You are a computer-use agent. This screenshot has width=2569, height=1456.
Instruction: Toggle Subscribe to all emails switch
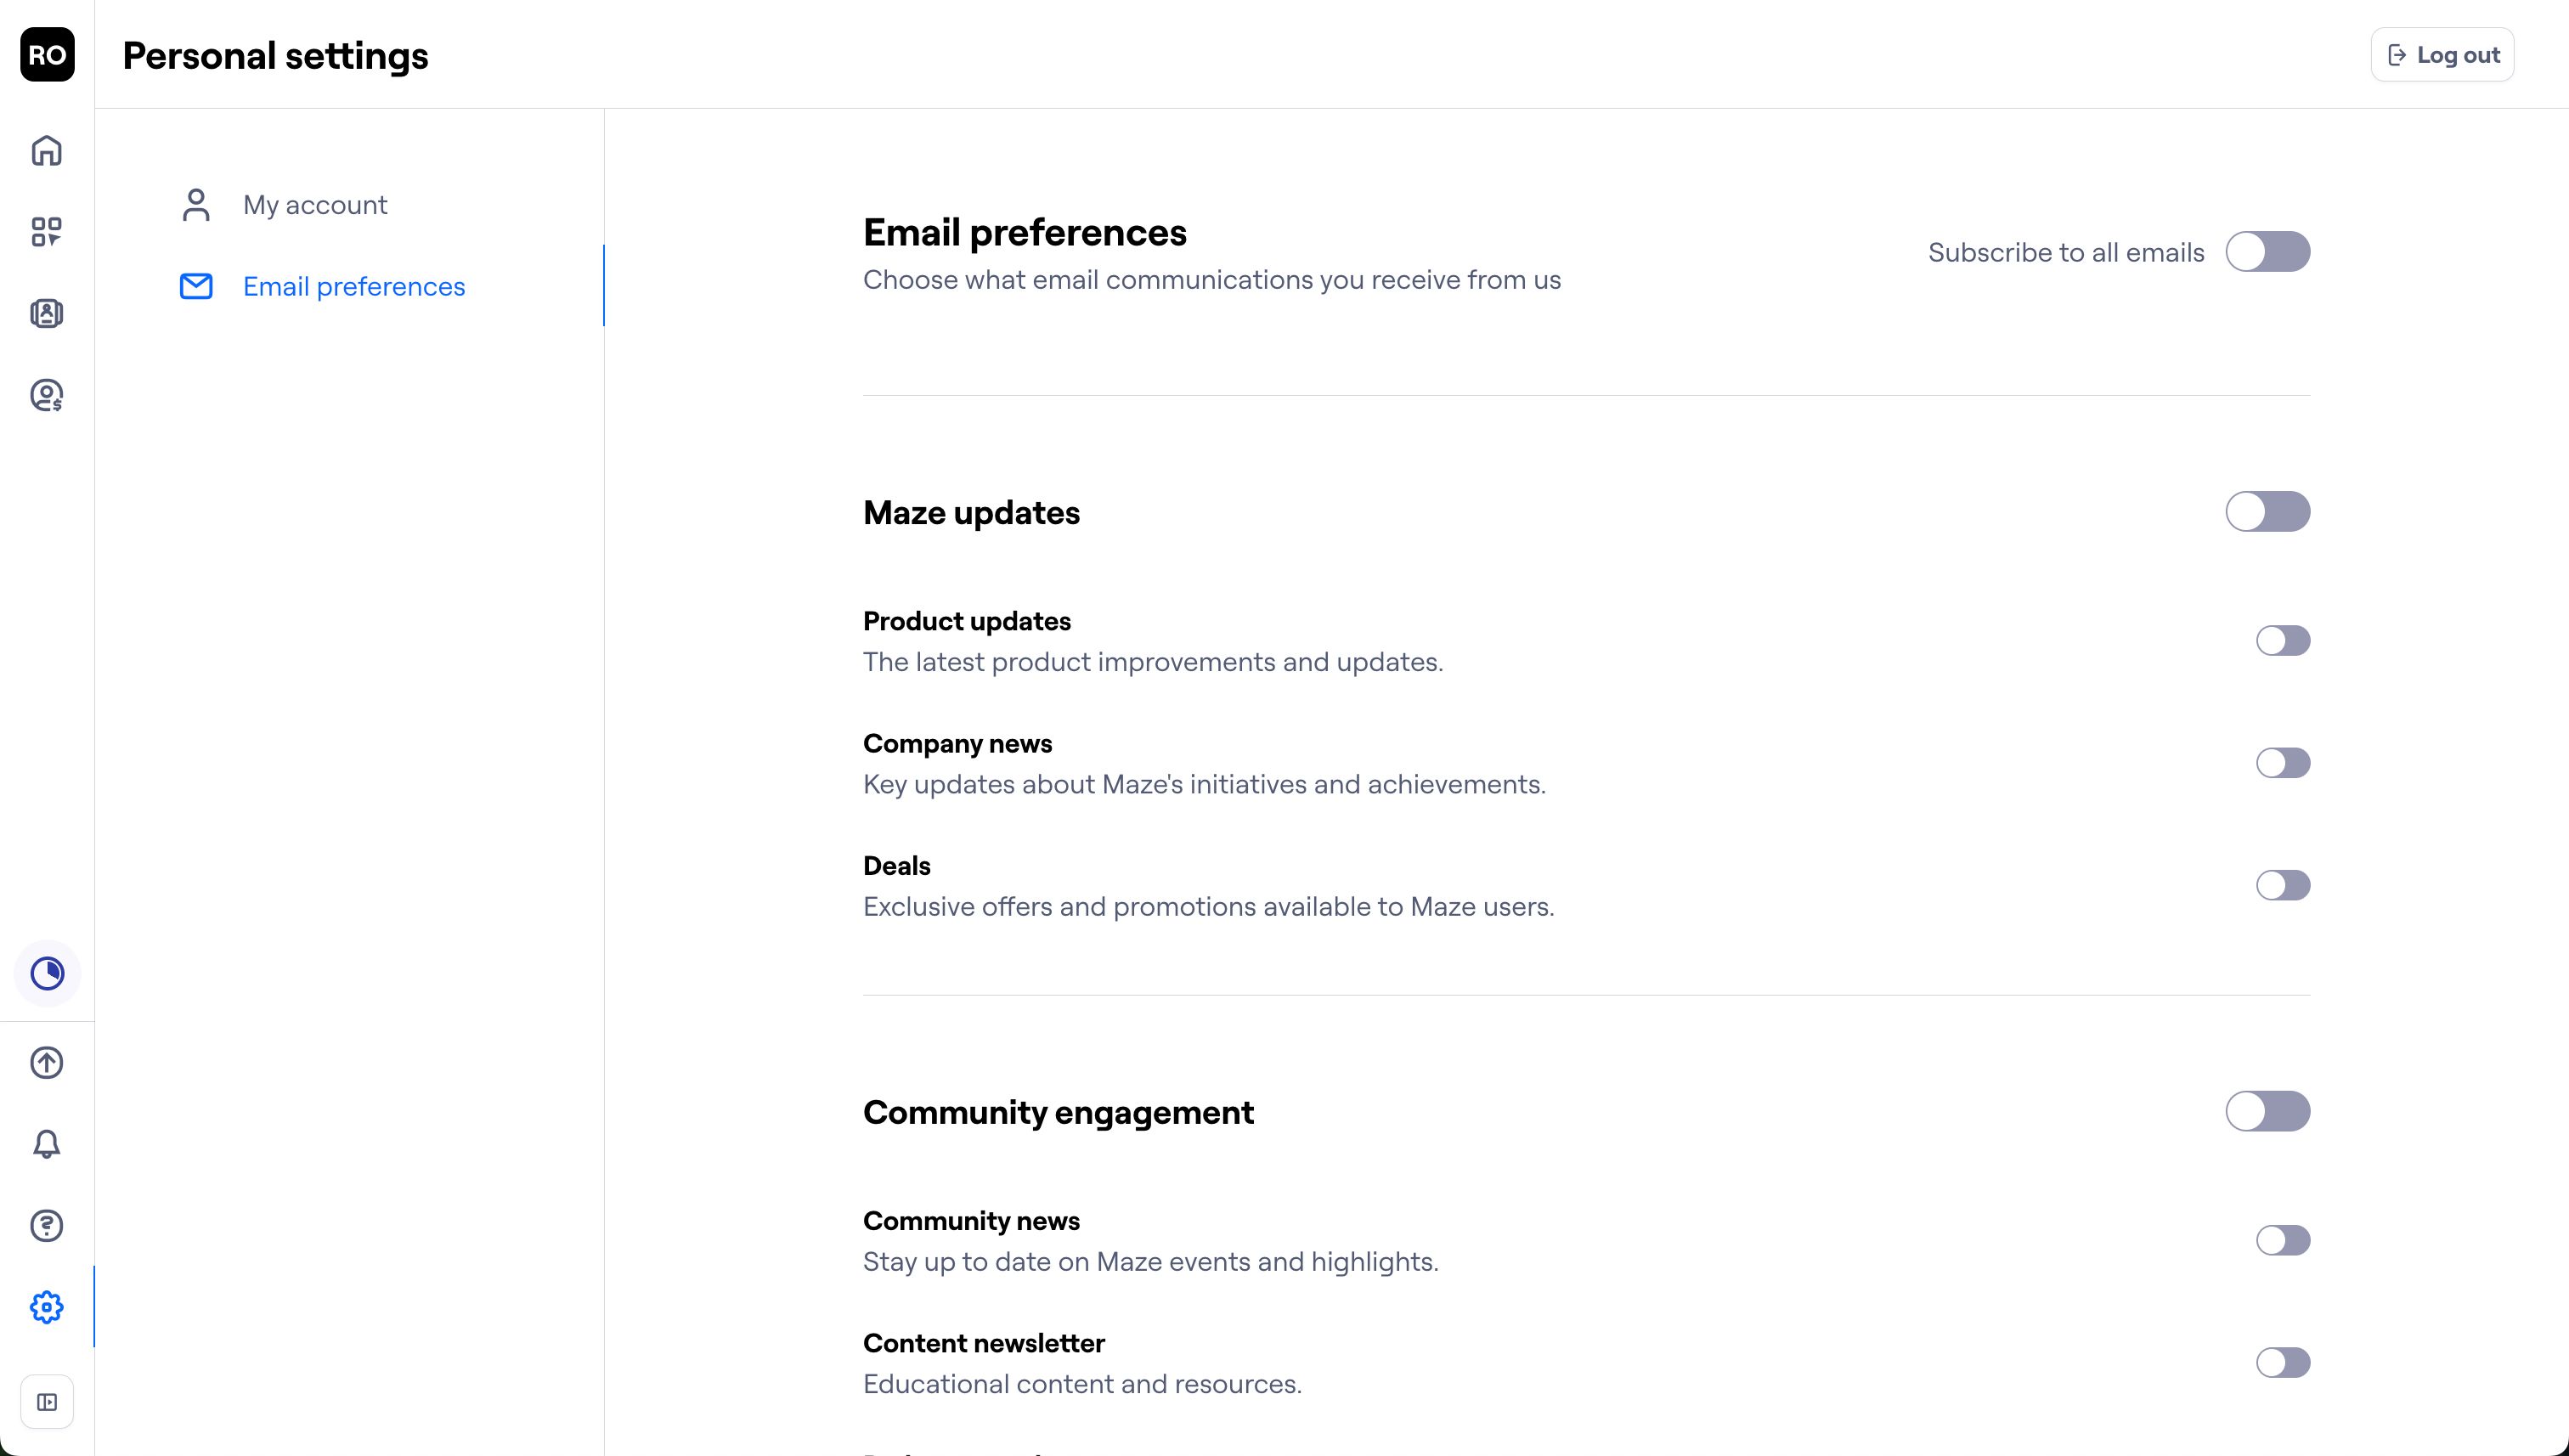pyautogui.click(x=2267, y=252)
